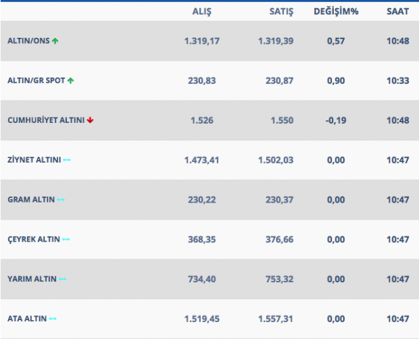Click the sideways arrow beside YARIM ALTIN
The image size is (419, 339).
[62, 279]
